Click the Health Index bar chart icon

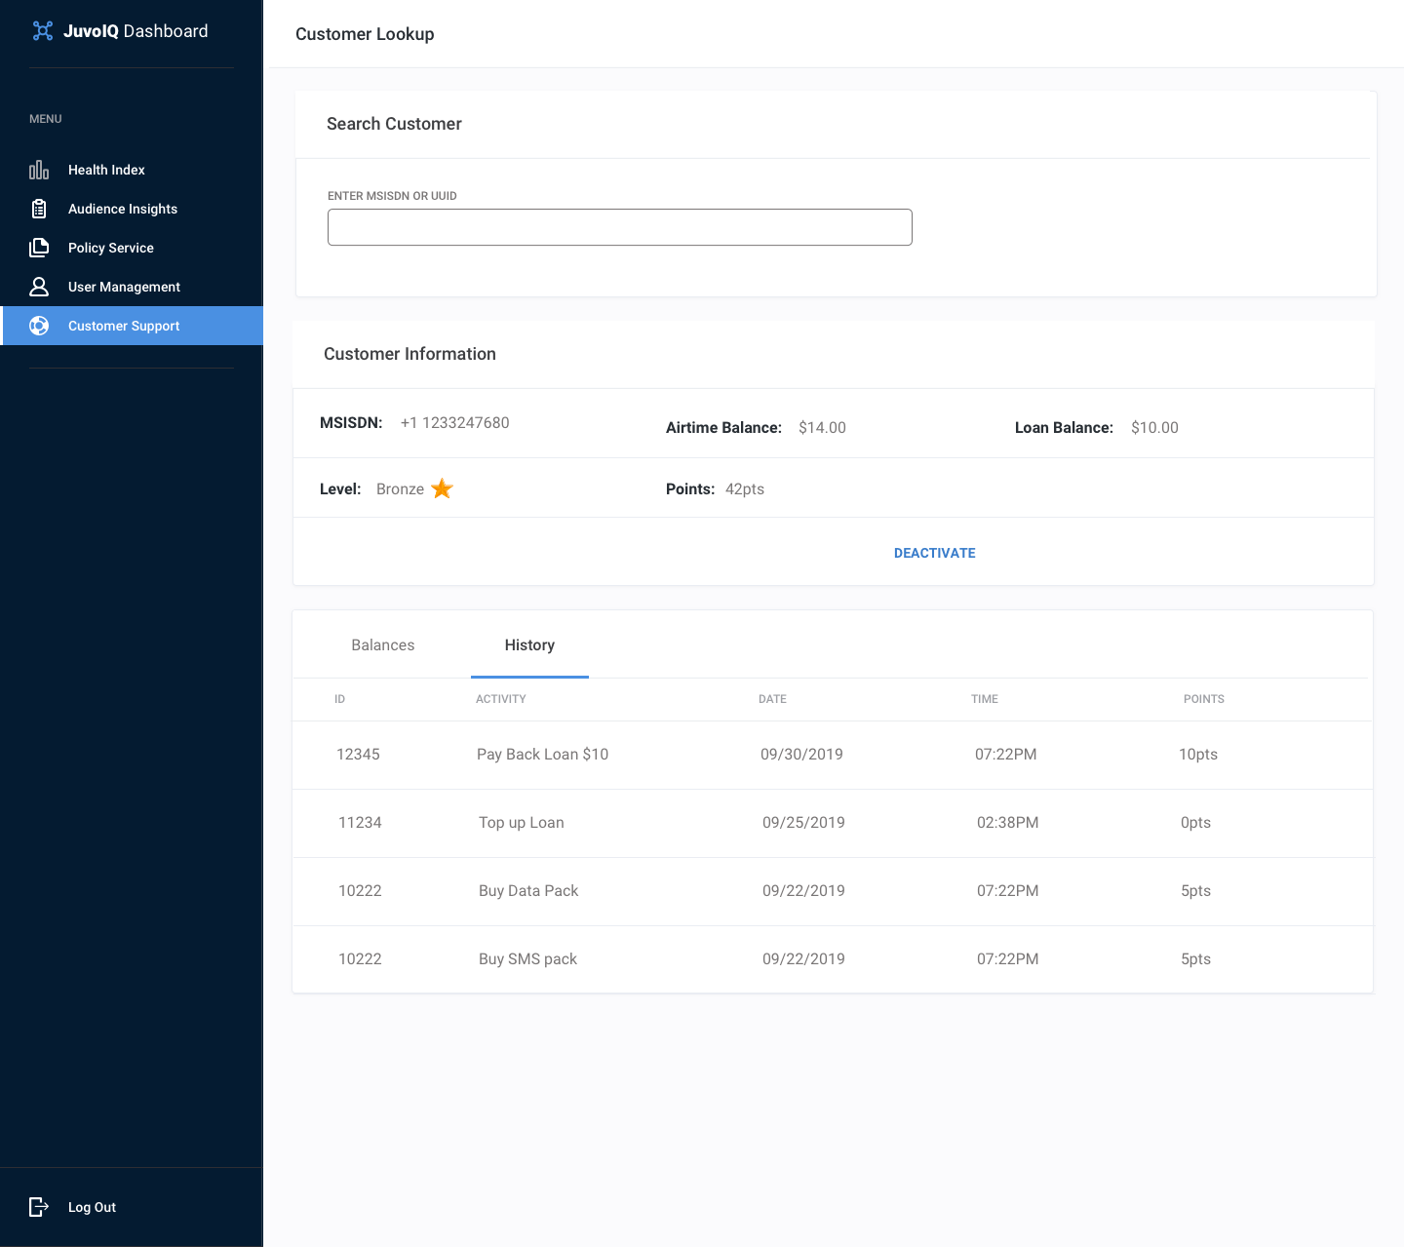point(39,170)
